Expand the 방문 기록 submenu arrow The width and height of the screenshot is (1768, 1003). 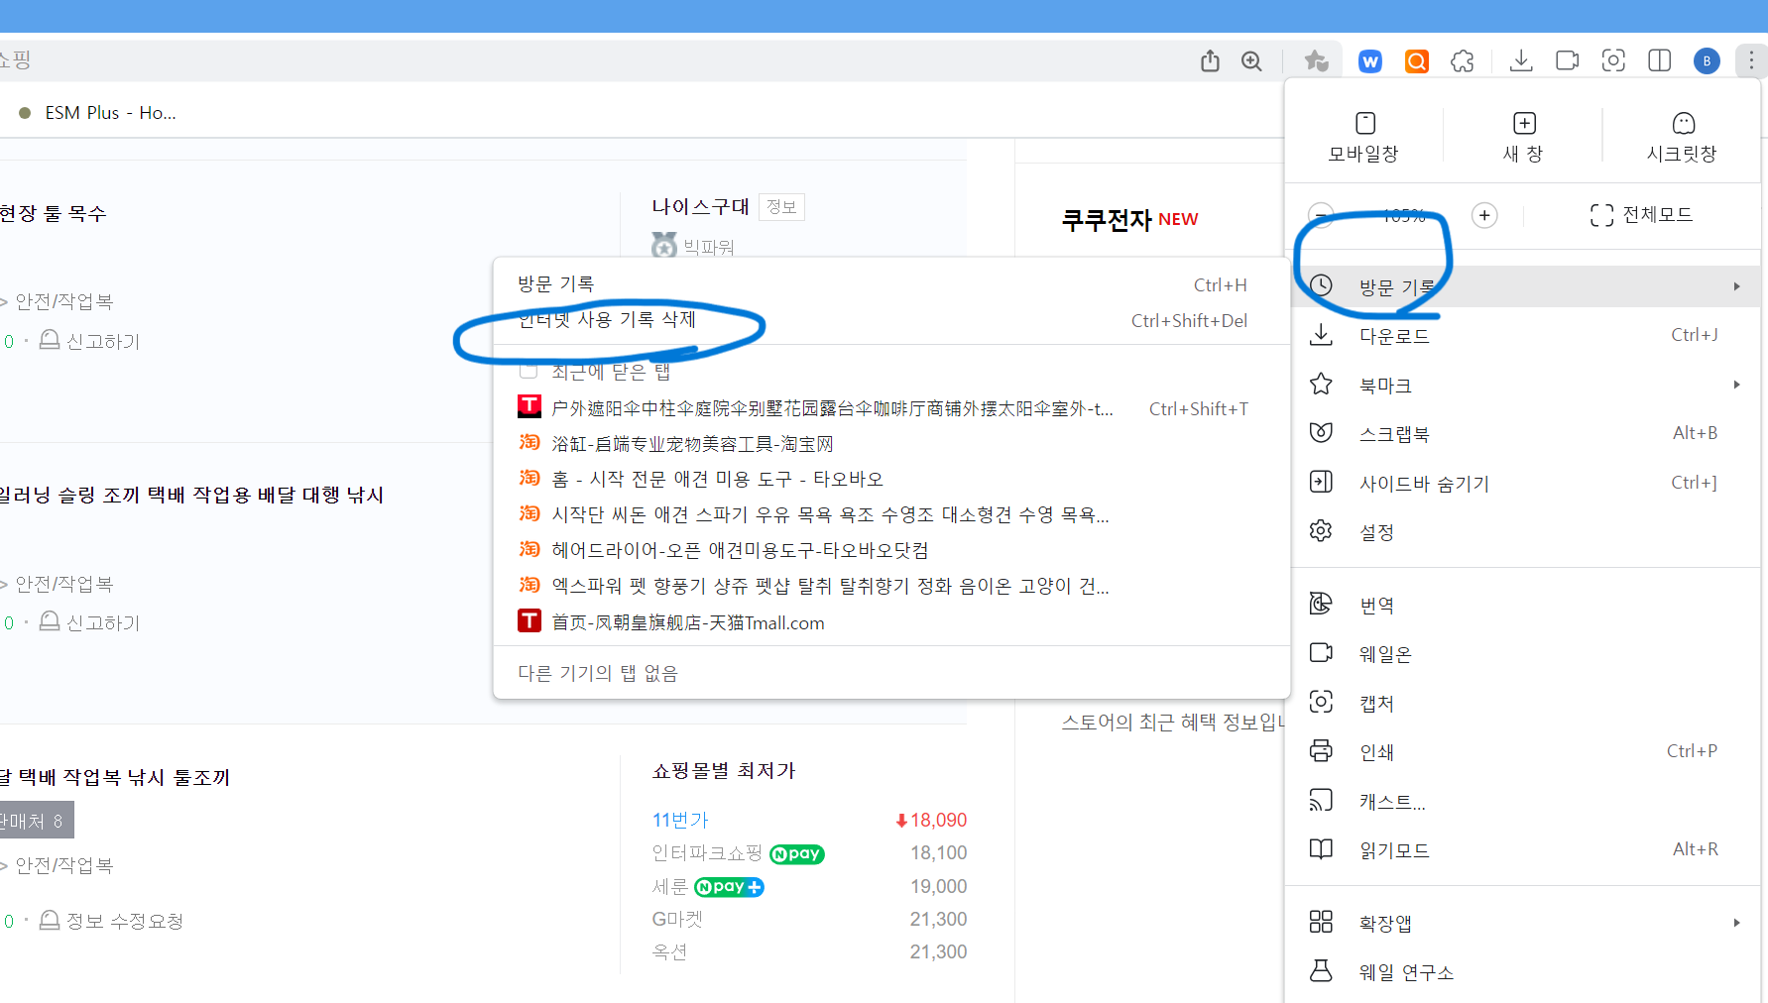[1736, 286]
